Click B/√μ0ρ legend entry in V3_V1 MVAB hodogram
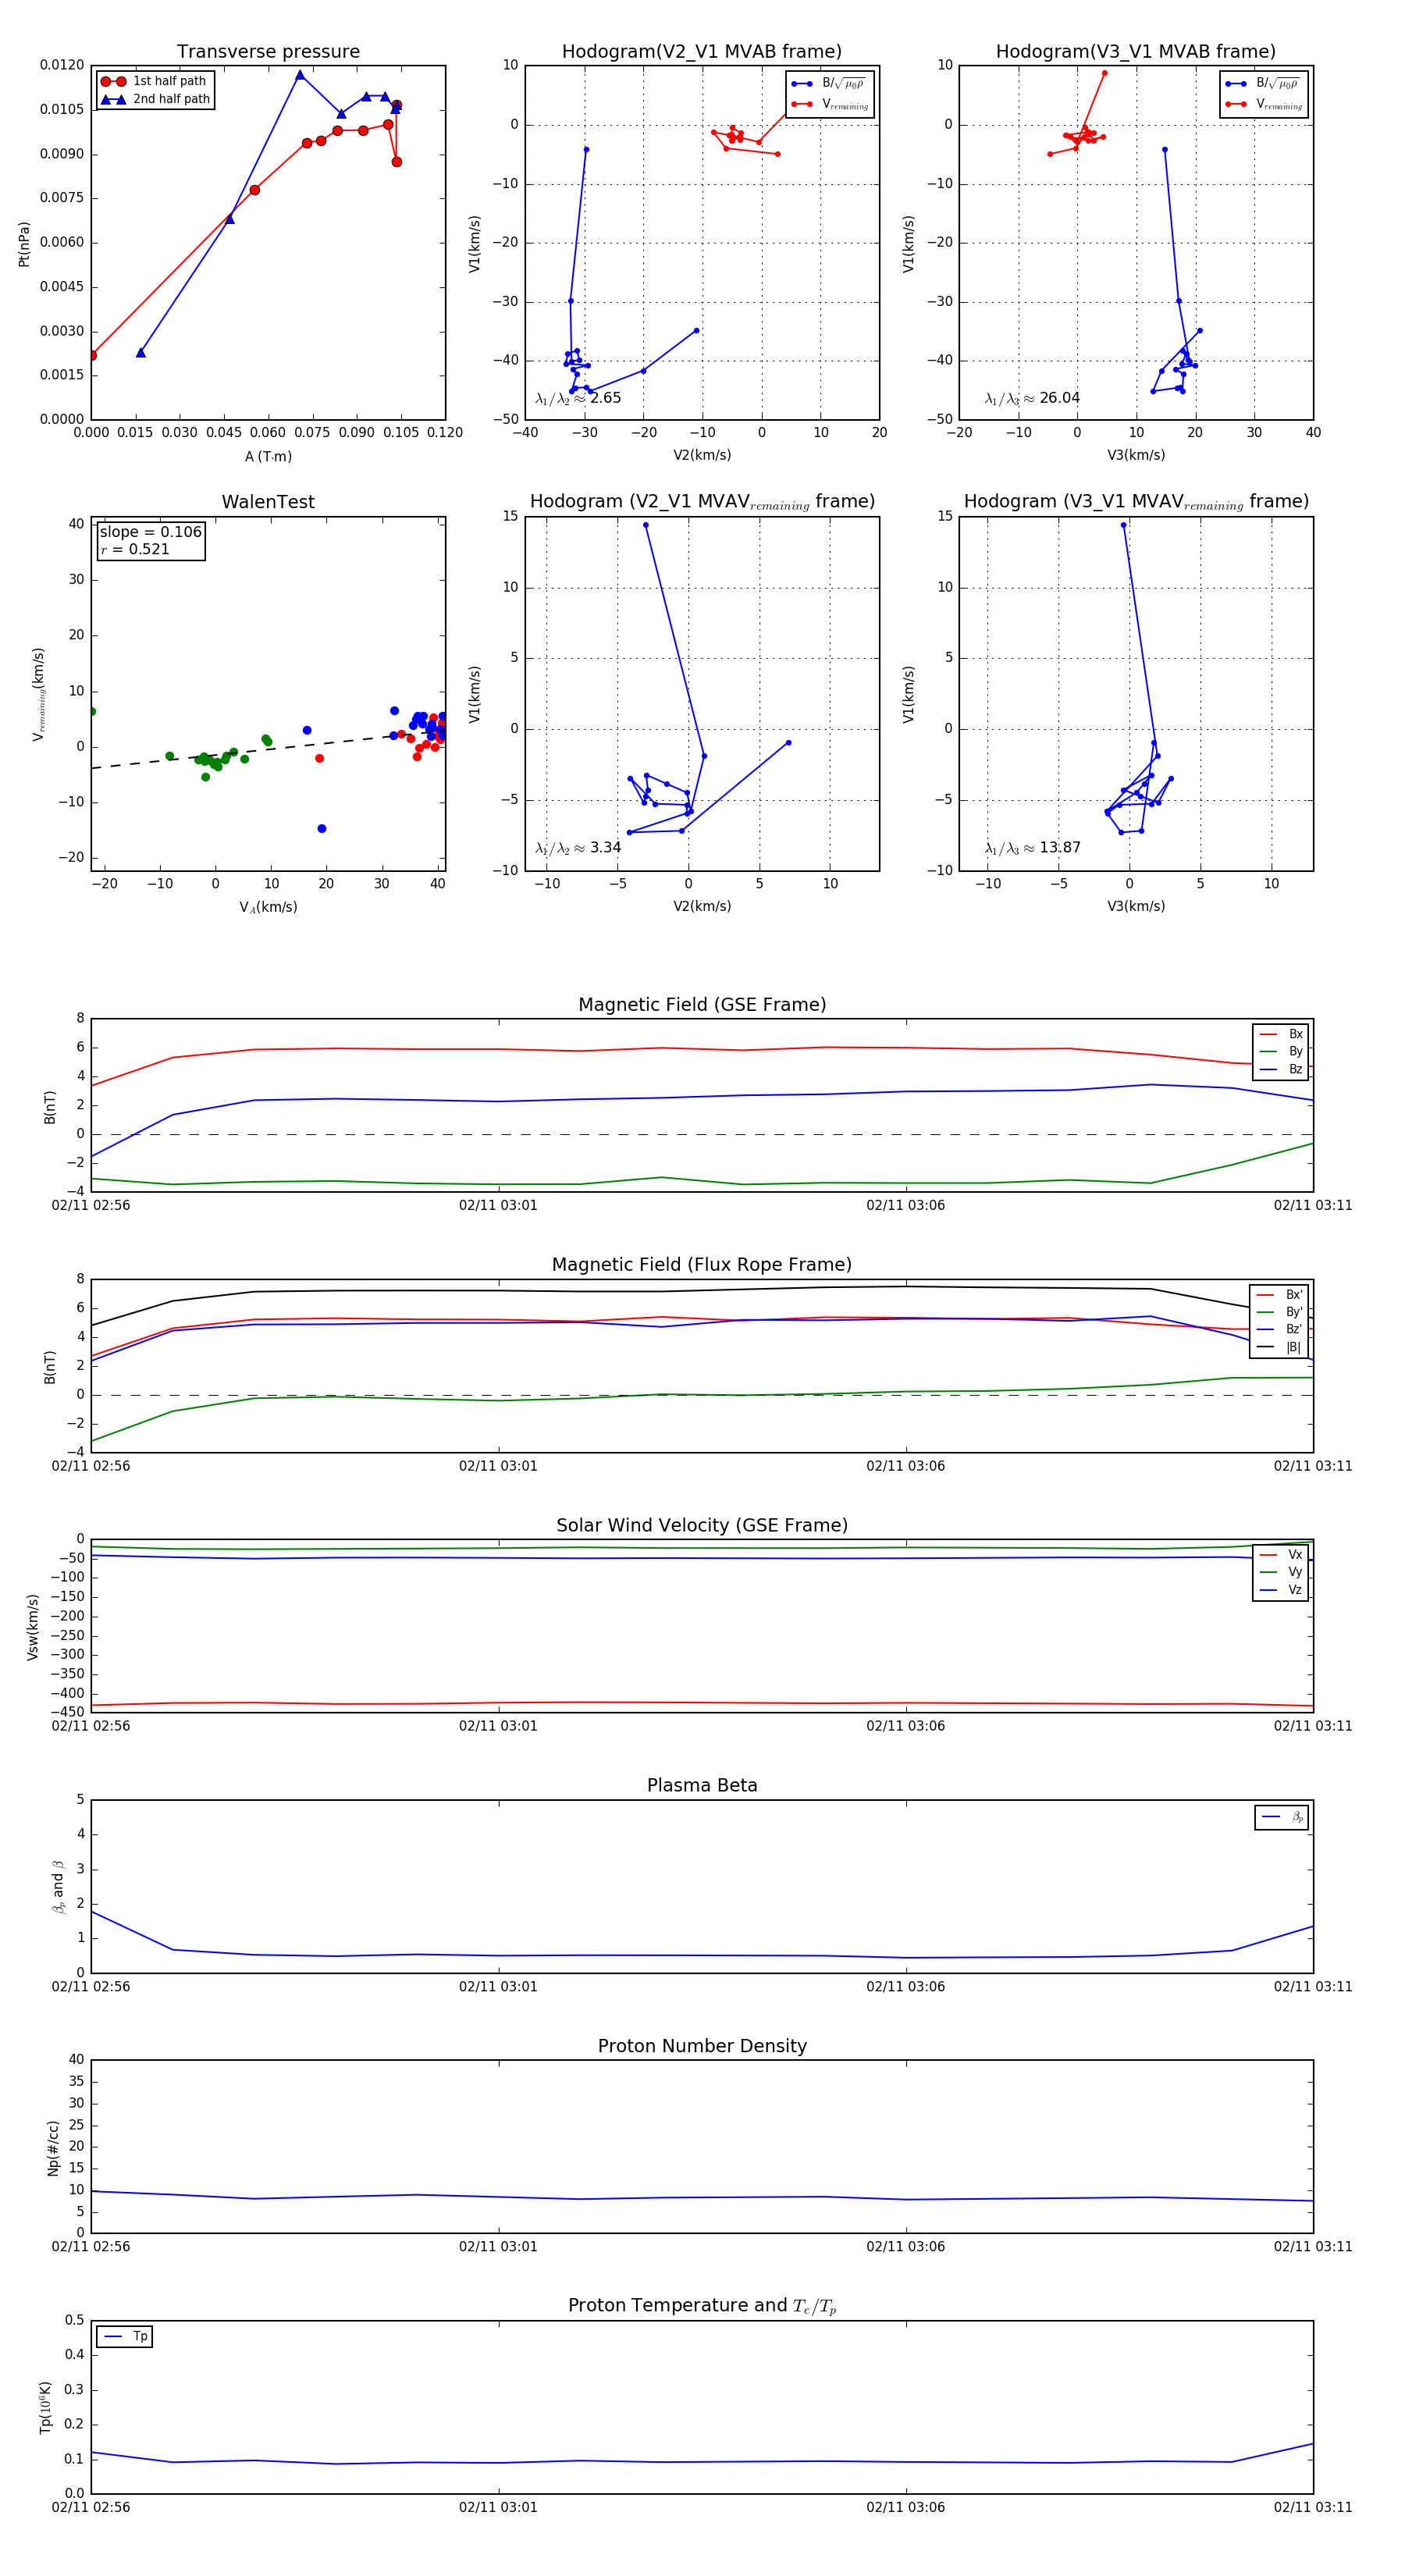This screenshot has height=2576, width=1405. pyautogui.click(x=1264, y=84)
